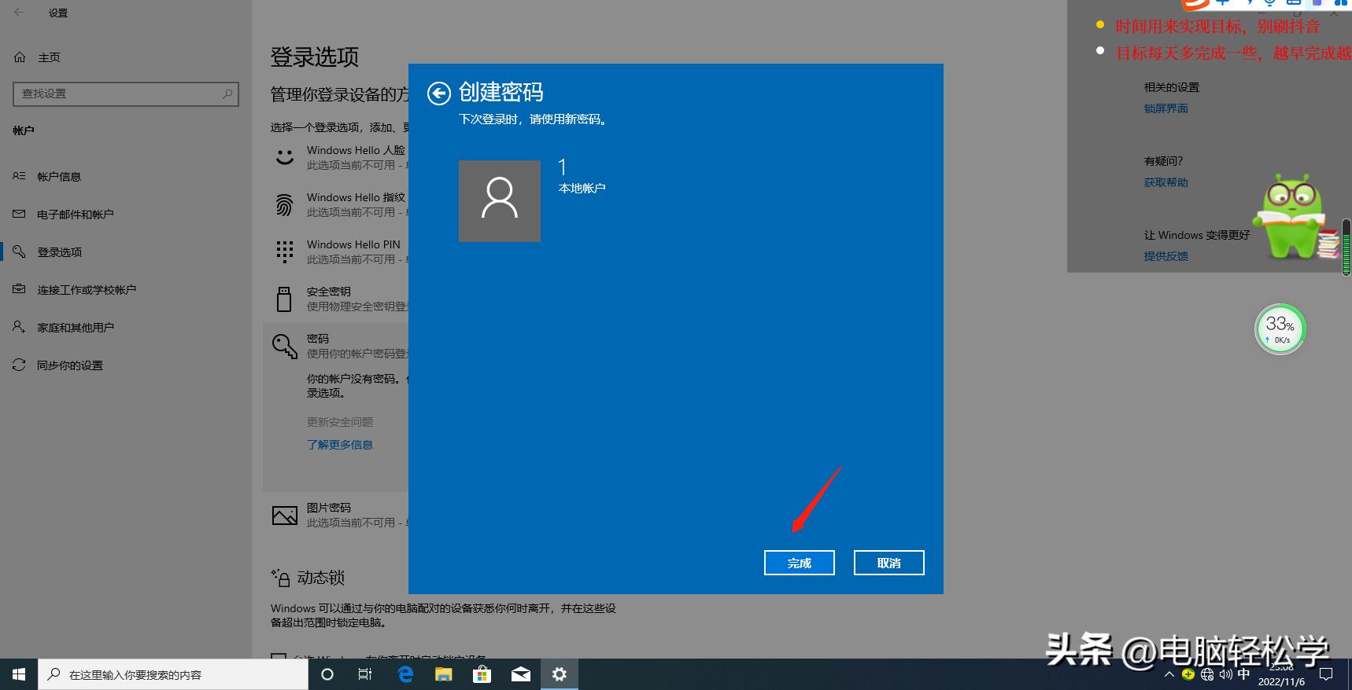The image size is (1352, 690).
Task: Open the 锁屏界面 related settings link
Action: 1165,108
